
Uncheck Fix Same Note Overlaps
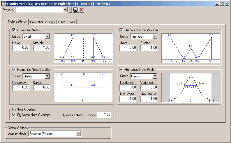14,115
